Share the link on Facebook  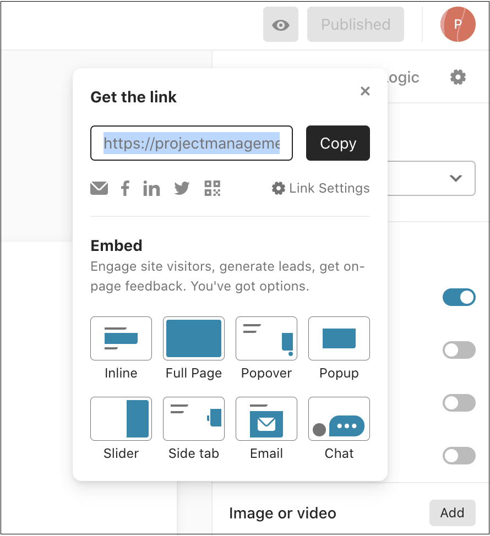click(x=125, y=188)
